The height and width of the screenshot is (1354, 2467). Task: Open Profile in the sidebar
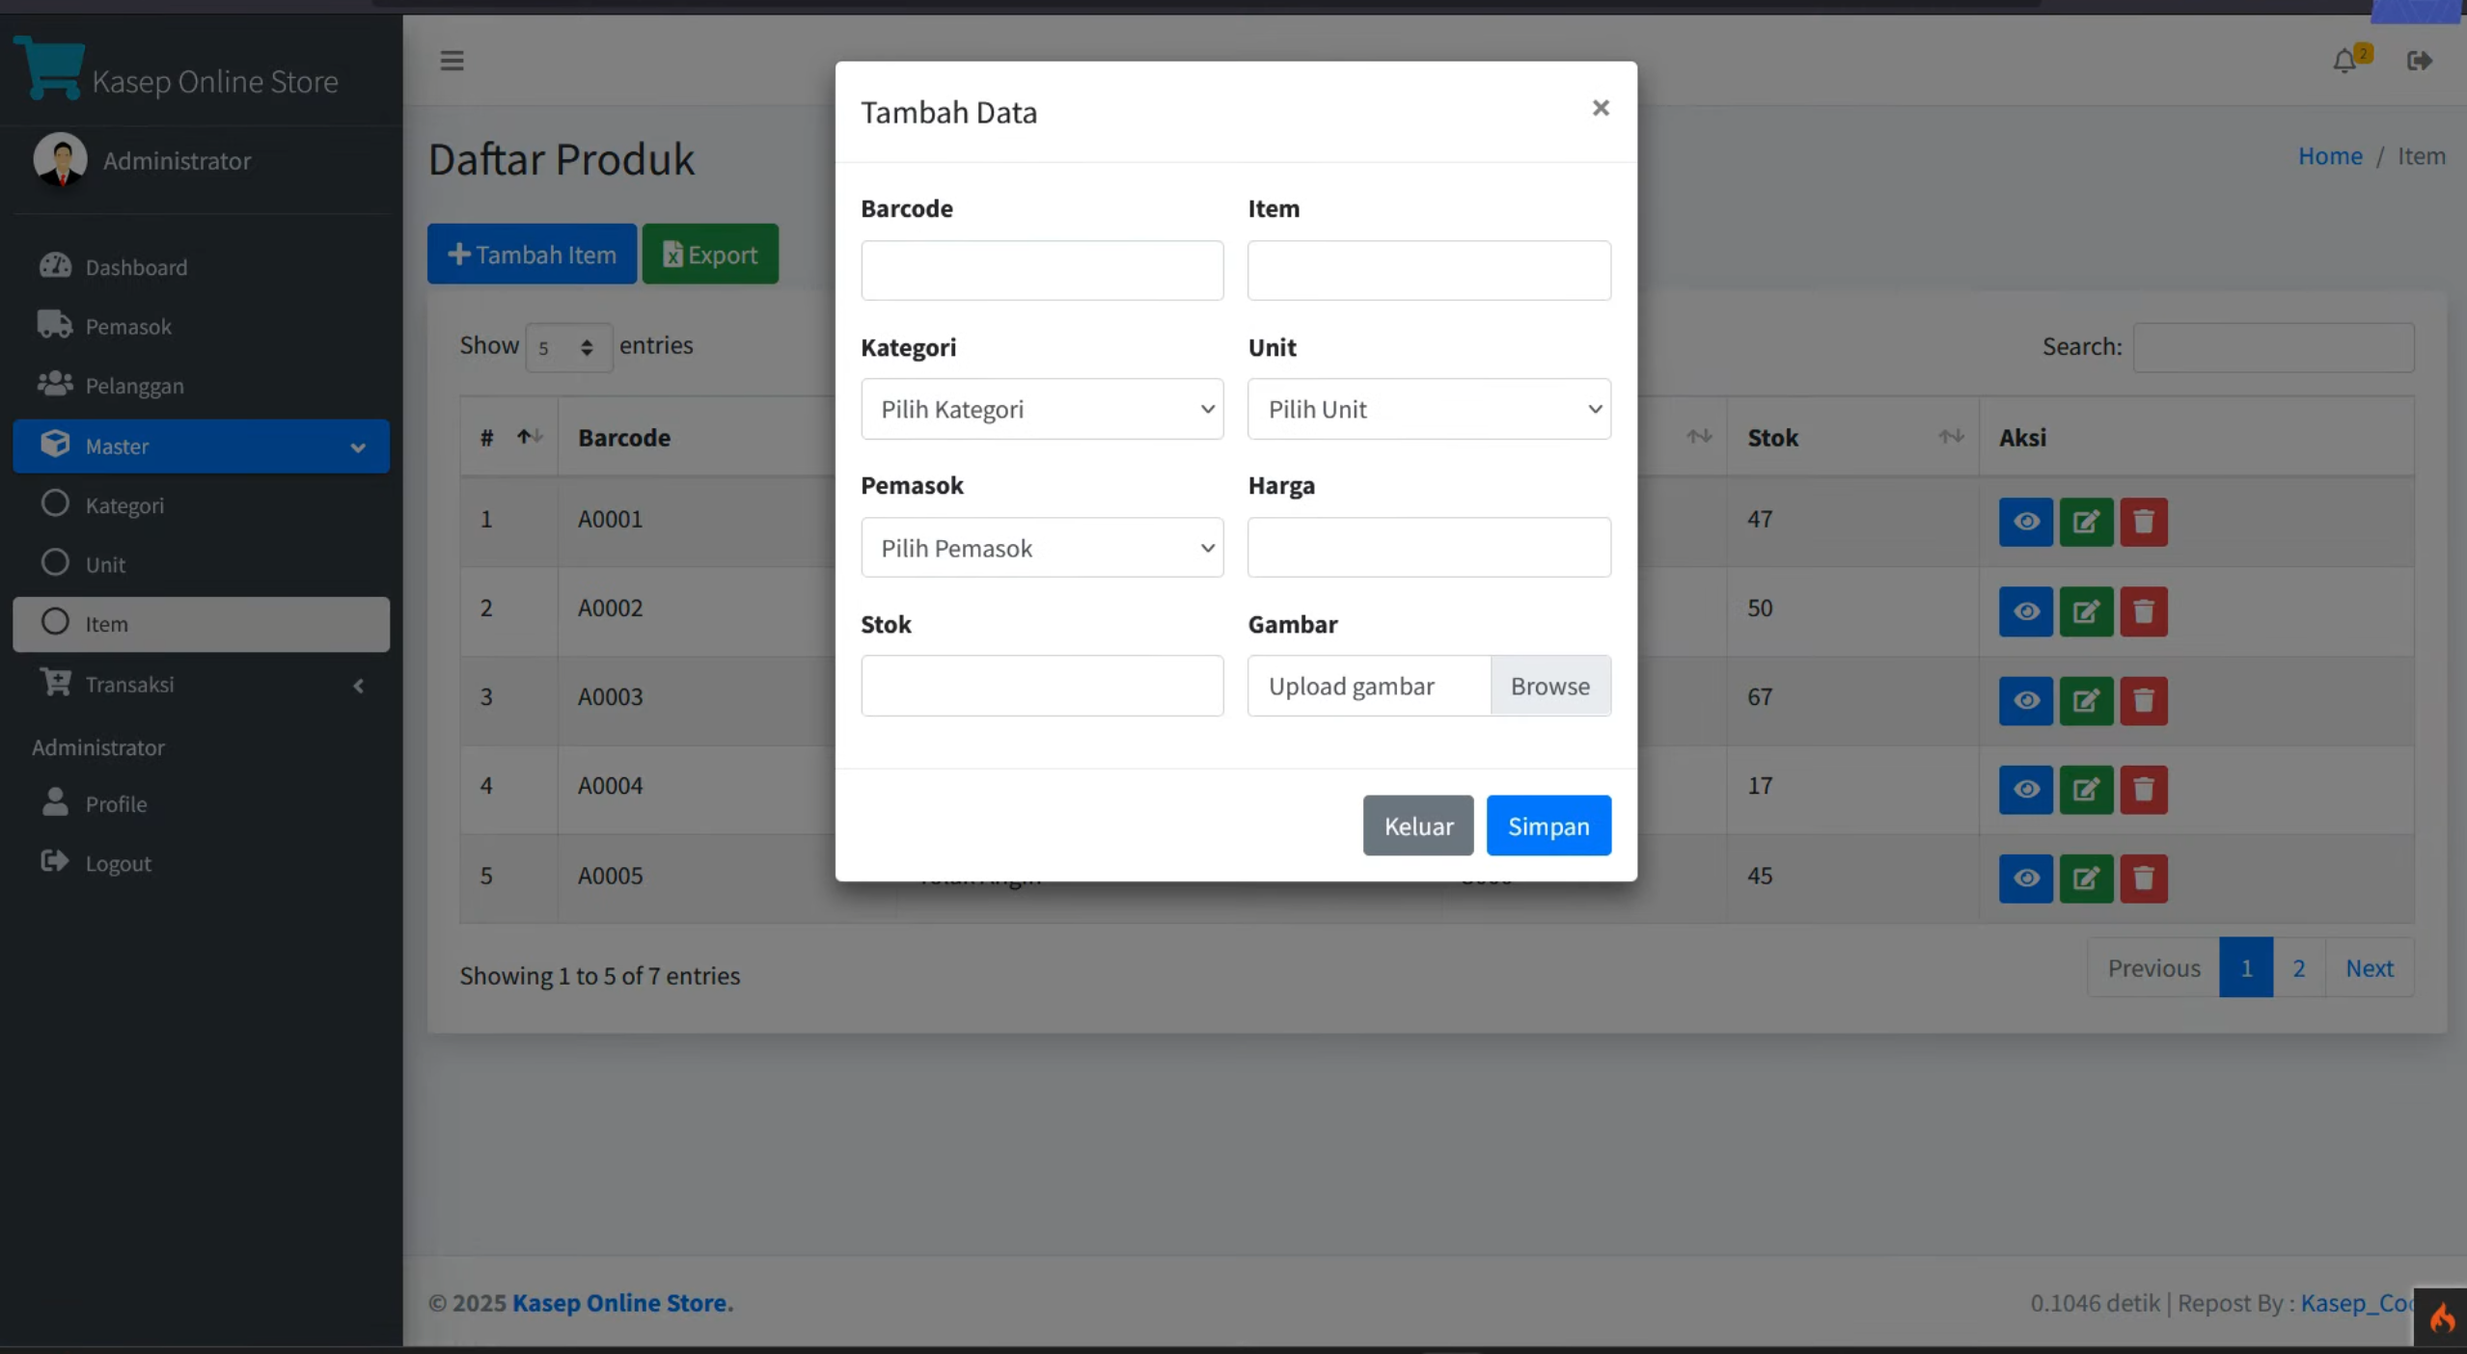pos(201,803)
